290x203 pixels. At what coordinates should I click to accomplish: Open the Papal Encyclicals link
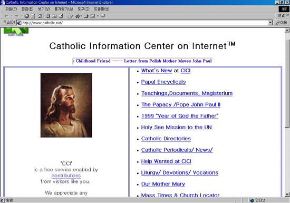click(163, 82)
